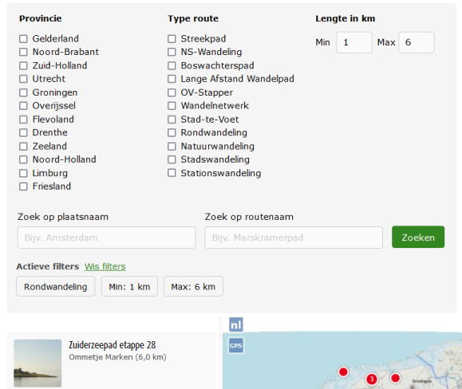Check the Noord-Holland province option
Image resolution: width=462 pixels, height=389 pixels.
[x=23, y=159]
